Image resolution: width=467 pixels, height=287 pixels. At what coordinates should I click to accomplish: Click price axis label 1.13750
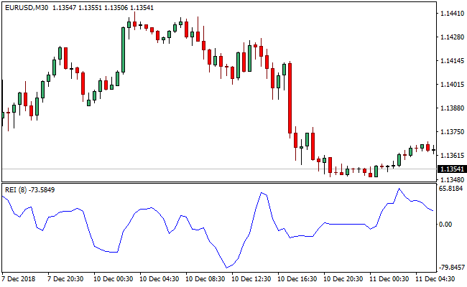coord(452,132)
